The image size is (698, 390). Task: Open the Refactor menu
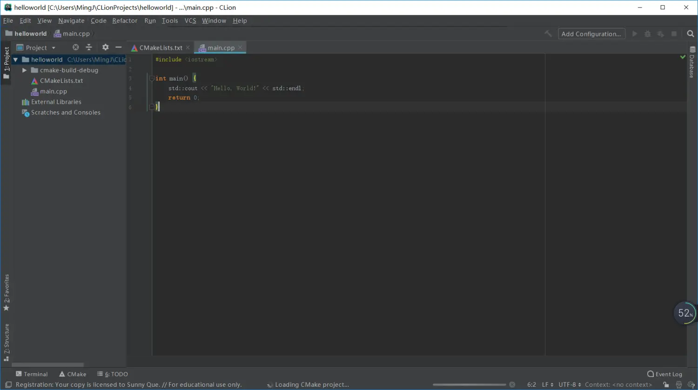click(125, 20)
